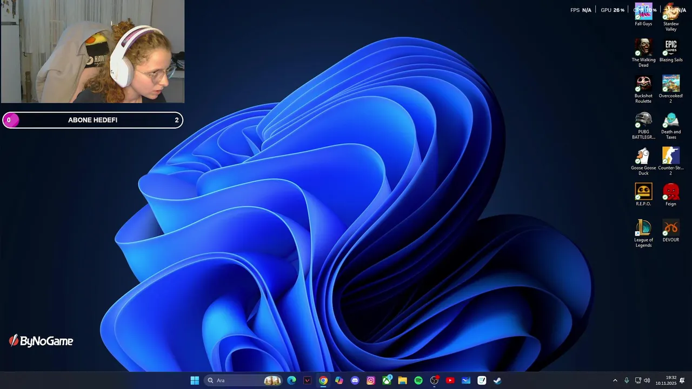Open the Stardew Valley desktop shortcut
The width and height of the screenshot is (692, 389).
click(x=671, y=17)
